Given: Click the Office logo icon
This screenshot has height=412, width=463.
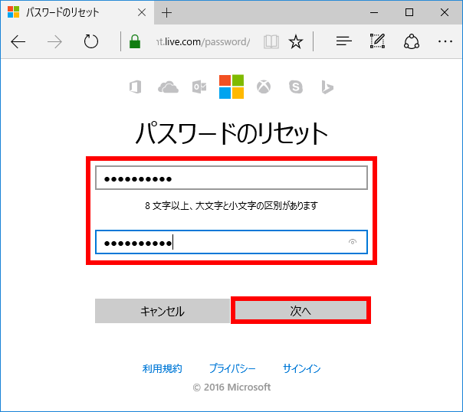Looking at the screenshot, I should tap(136, 87).
